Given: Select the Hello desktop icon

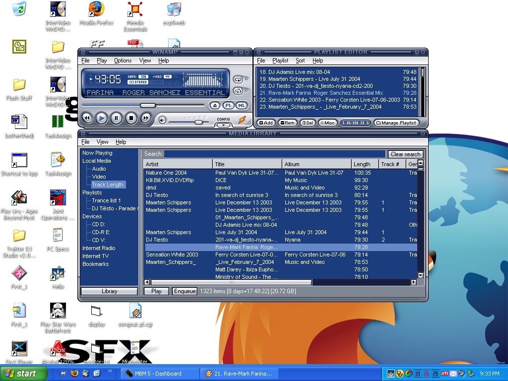Looking at the screenshot, I should coord(58,277).
